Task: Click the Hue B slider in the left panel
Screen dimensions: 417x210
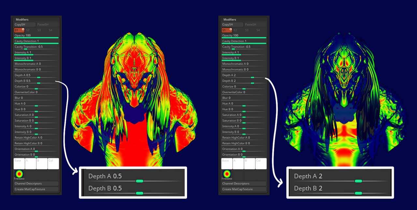Action: (x=36, y=110)
